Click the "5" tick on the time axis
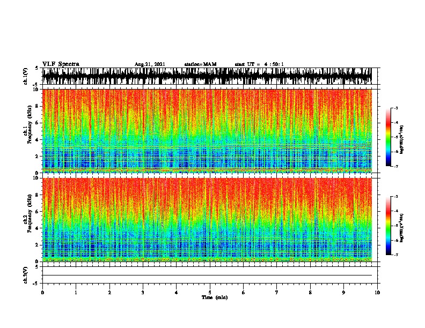The image size is (425, 328). pos(210,293)
